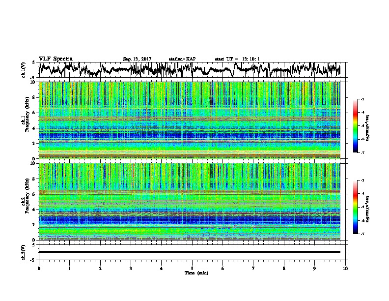Image resolution: width=389 pixels, height=301 pixels.
Task: Click the time axis tick label "1"
Action: click(x=69, y=269)
